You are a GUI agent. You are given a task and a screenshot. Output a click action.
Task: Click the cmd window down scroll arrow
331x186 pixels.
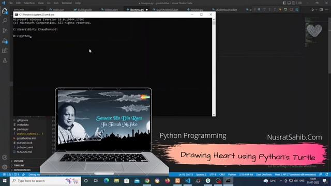(x=214, y=115)
